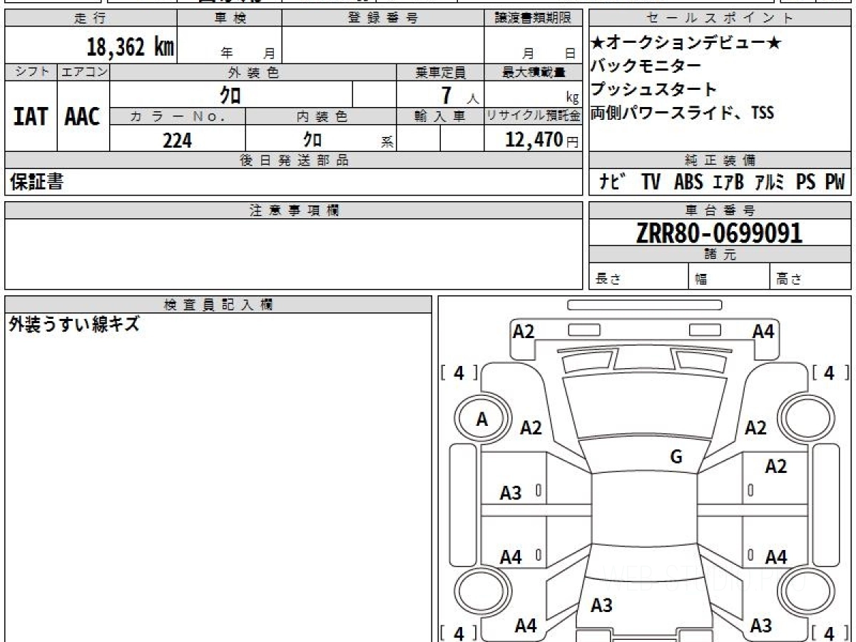
Task: Click the A2 mark at front-left bumper
Action: [524, 331]
